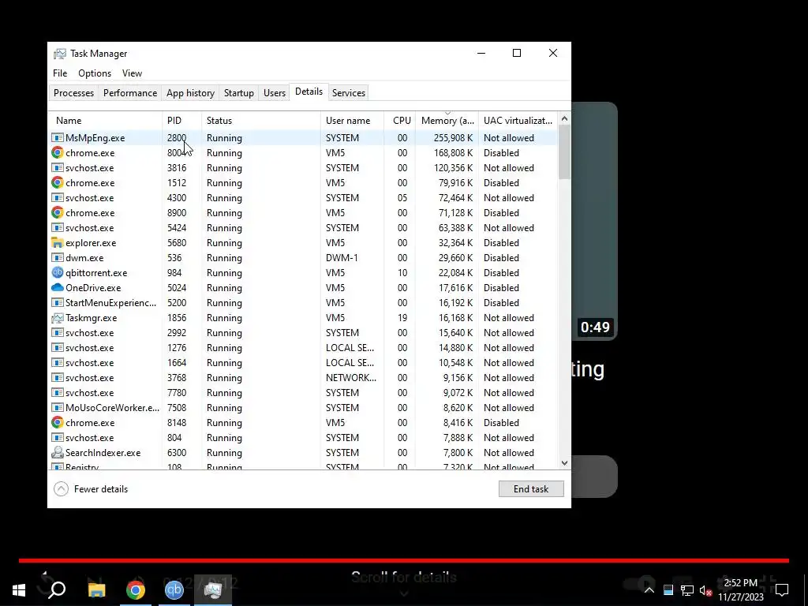This screenshot has height=606, width=808.
Task: Click svchost.exe icon with PID 2992
Action: pos(57,332)
